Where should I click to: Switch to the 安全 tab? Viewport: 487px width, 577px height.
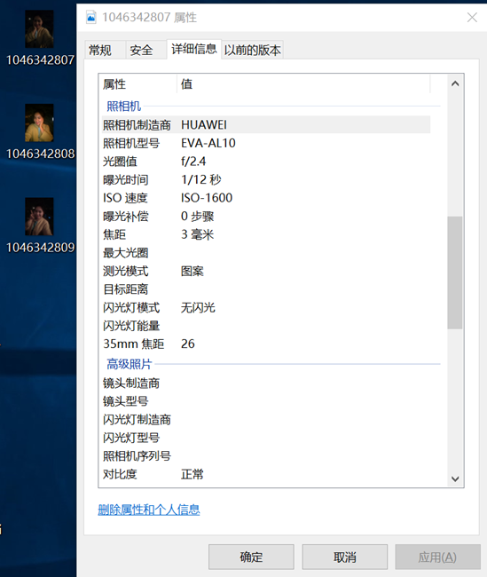(145, 50)
